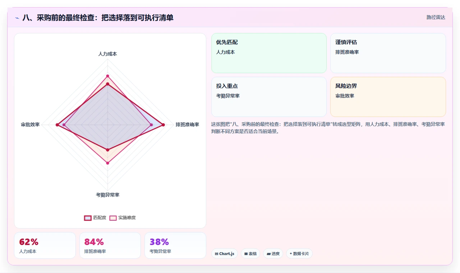
Task: Click the 考勤异常率 radar axis label
Action: tap(107, 195)
